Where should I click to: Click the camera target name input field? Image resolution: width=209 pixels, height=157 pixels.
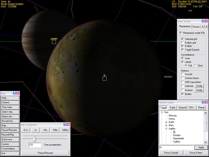tap(176, 147)
